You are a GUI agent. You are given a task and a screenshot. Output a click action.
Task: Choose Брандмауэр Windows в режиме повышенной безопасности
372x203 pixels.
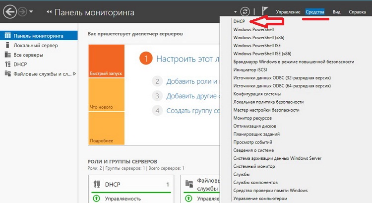pyautogui.click(x=294, y=62)
